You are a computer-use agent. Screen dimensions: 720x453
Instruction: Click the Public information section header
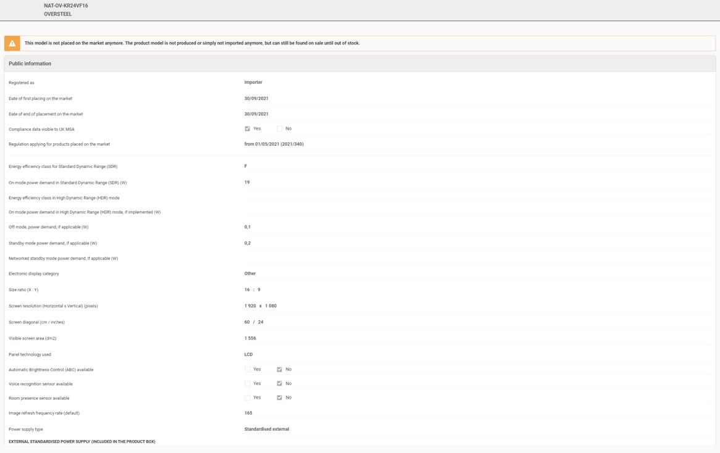(360, 64)
